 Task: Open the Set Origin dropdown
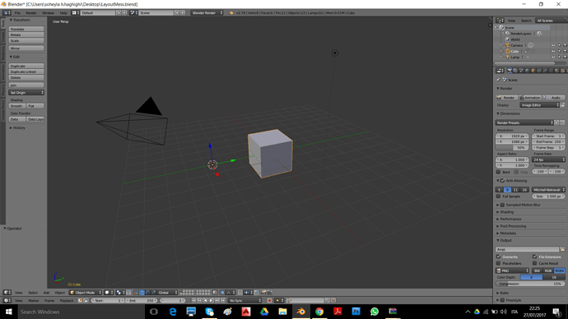26,93
